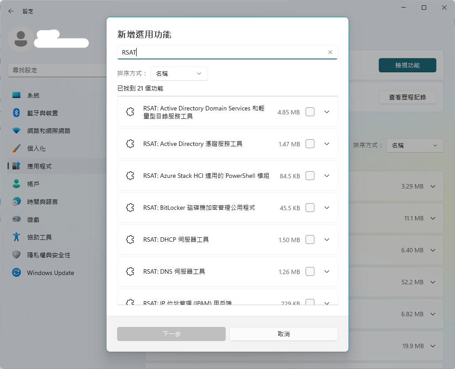Expand RSAT: Azure Stack HCI PowerShell 模組 details
Screen dimensions: 455x369
click(327, 176)
